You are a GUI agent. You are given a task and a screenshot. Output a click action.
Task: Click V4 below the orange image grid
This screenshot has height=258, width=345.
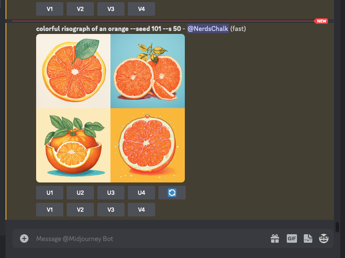[141, 210]
